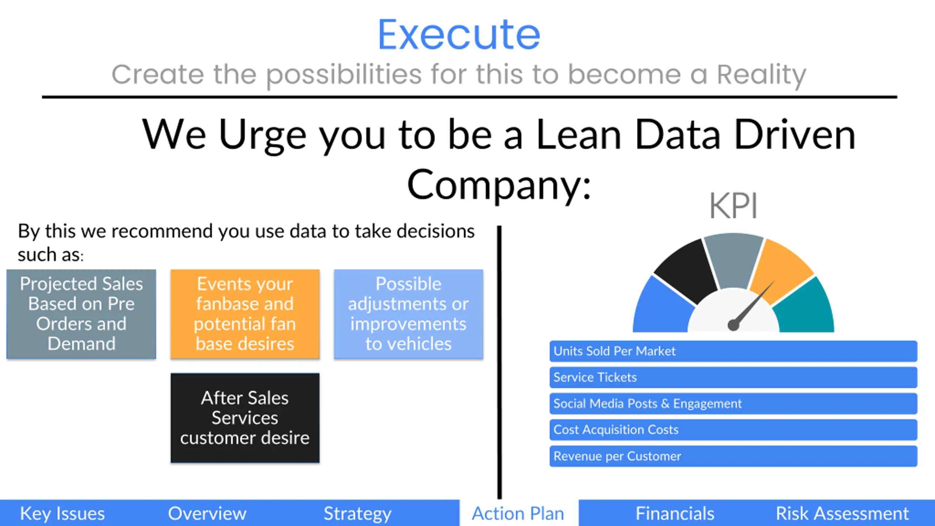Click the Projected Sales gray box
Image resolution: width=935 pixels, height=526 pixels.
pos(81,314)
